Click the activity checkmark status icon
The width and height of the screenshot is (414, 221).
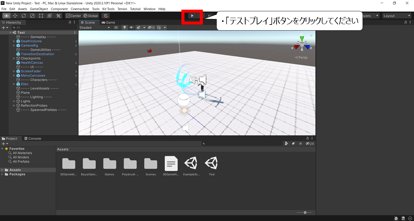click(x=410, y=218)
